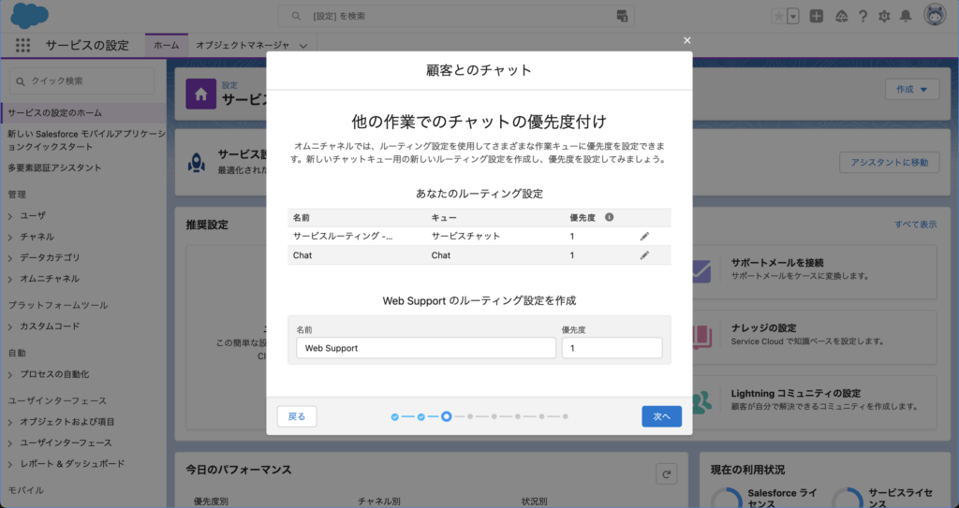Click the 設定 breadcrumb link

229,85
